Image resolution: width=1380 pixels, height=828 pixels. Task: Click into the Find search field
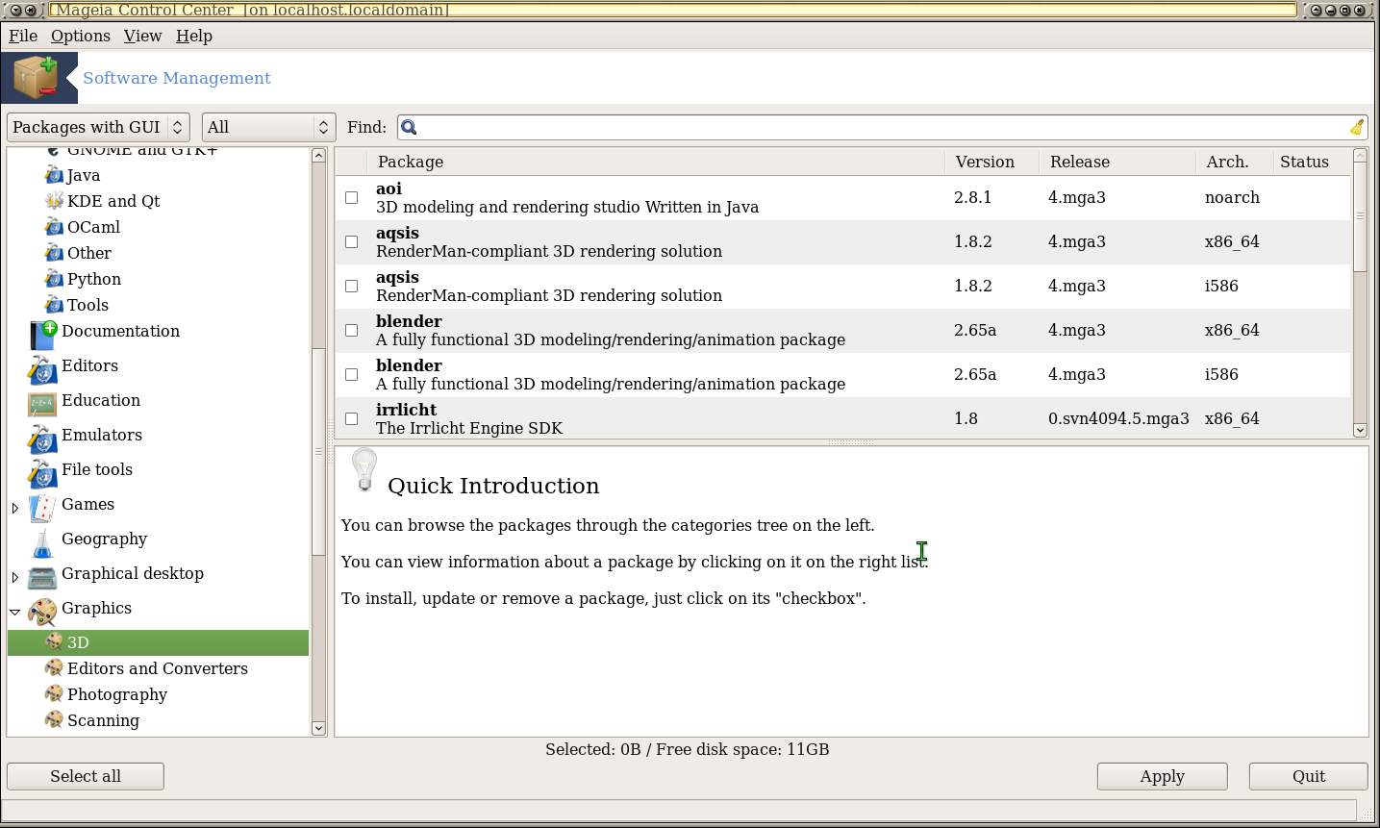[882, 127]
